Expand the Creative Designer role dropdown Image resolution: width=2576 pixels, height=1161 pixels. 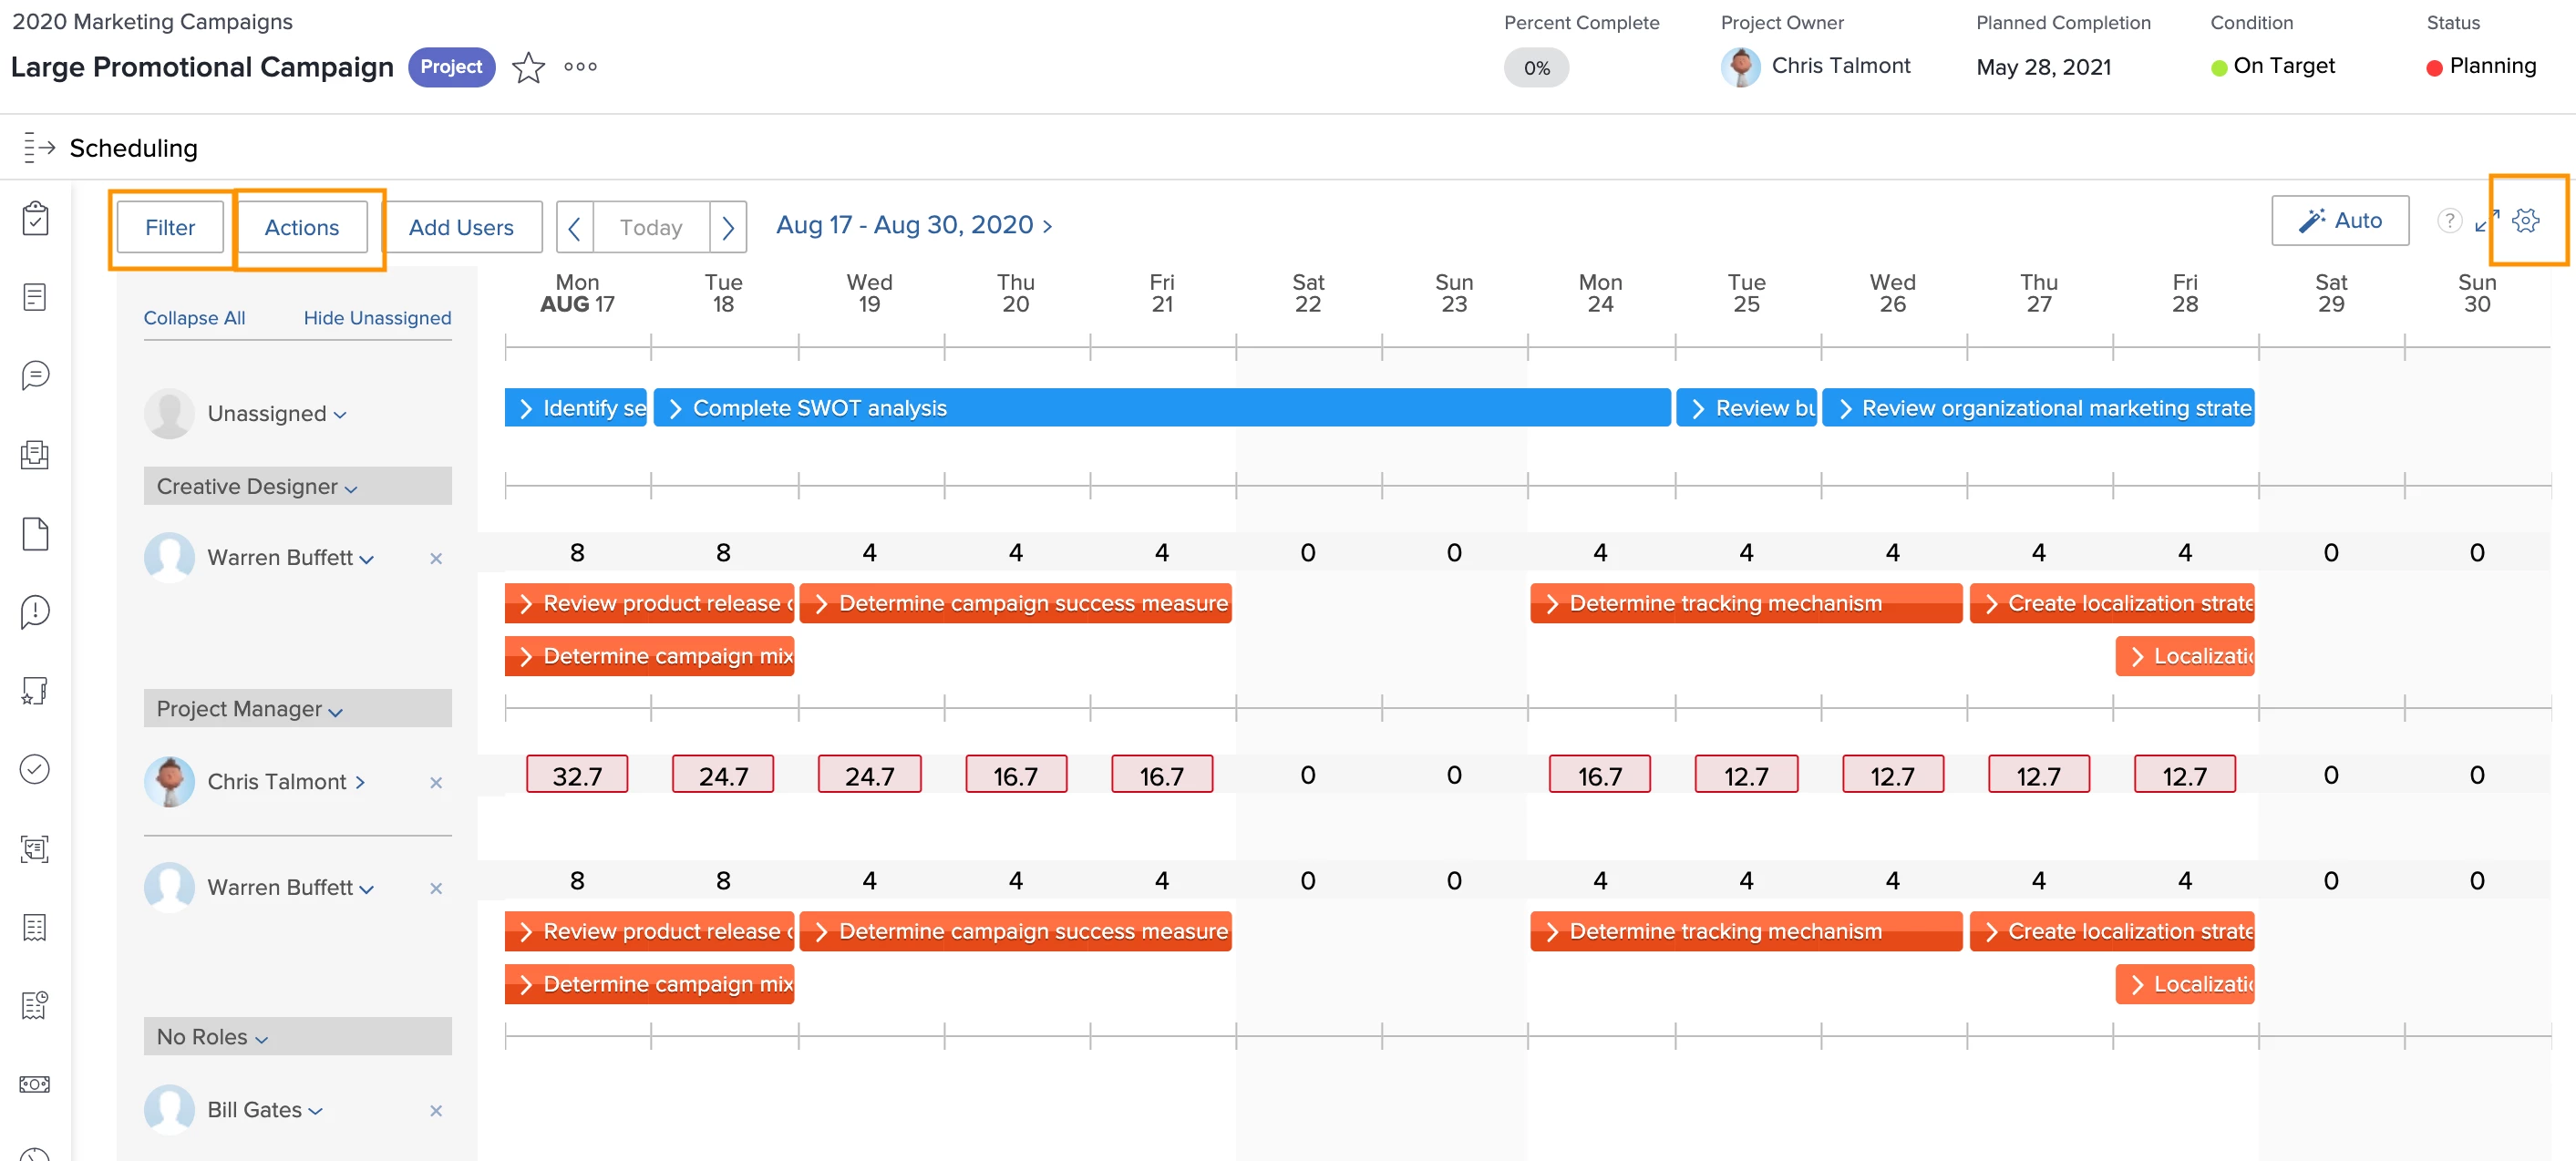[351, 488]
